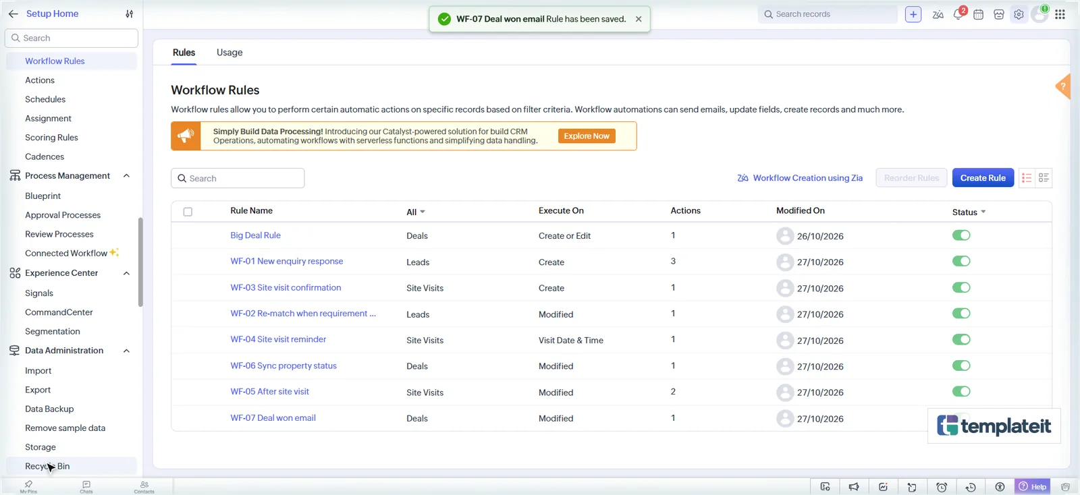Toggle WF-05 After site visit status
The width and height of the screenshot is (1080, 495).
click(961, 391)
